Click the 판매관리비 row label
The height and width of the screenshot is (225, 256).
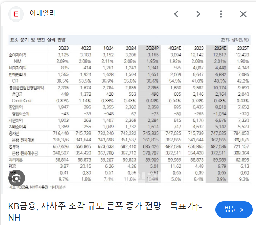pyautogui.click(x=18, y=75)
